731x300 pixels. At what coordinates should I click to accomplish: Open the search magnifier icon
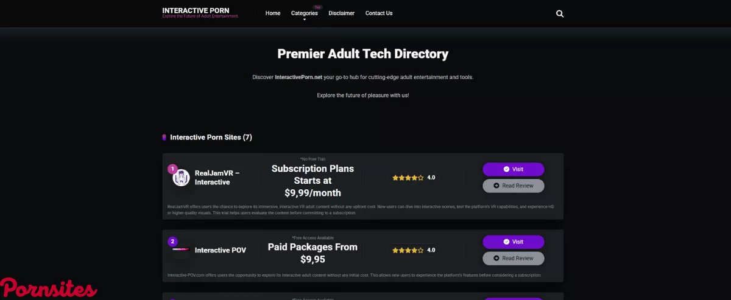coord(560,13)
